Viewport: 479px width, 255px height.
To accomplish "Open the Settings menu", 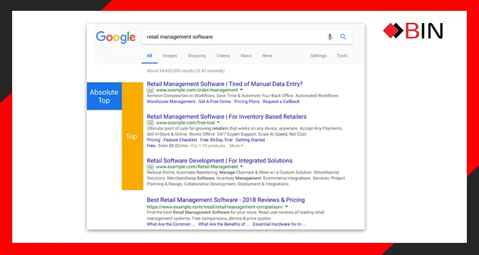I will pyautogui.click(x=318, y=56).
